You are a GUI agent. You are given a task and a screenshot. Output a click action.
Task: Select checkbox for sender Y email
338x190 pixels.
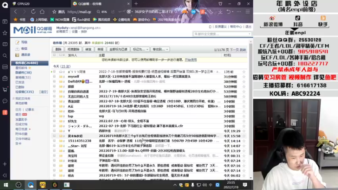55,131
